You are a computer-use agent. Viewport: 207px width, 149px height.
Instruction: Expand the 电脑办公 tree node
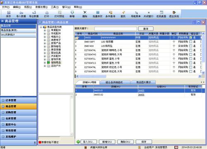point(45,37)
